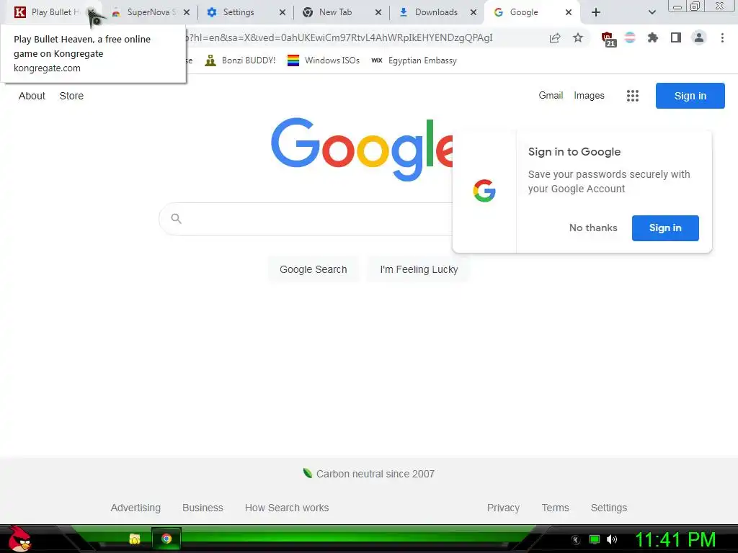Viewport: 738px width, 553px height.
Task: Open the Chrome three-dot menu
Action: pyautogui.click(x=722, y=37)
